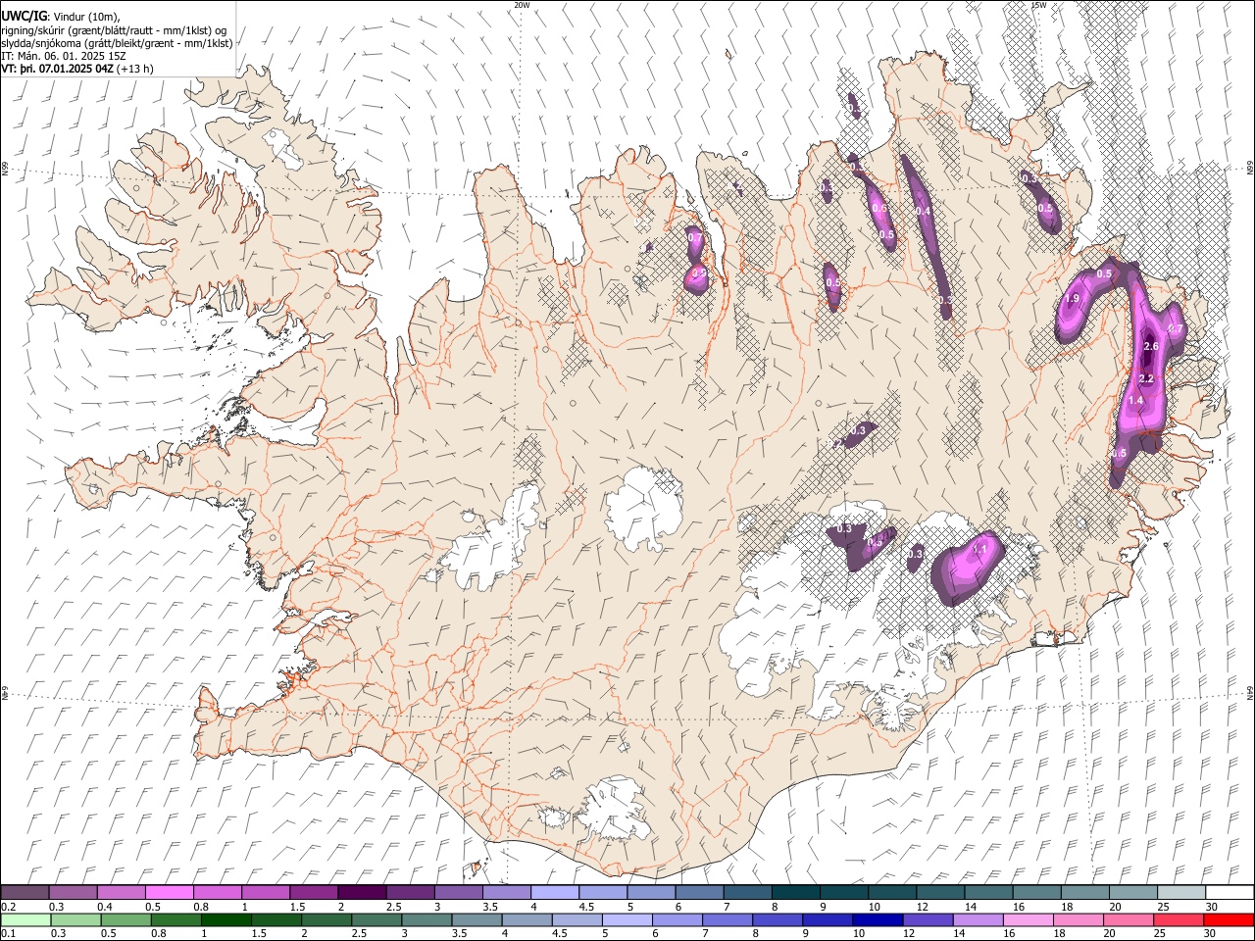Select the navy blue 10–12 rain legend swatch
1255x941 pixels.
877,920
